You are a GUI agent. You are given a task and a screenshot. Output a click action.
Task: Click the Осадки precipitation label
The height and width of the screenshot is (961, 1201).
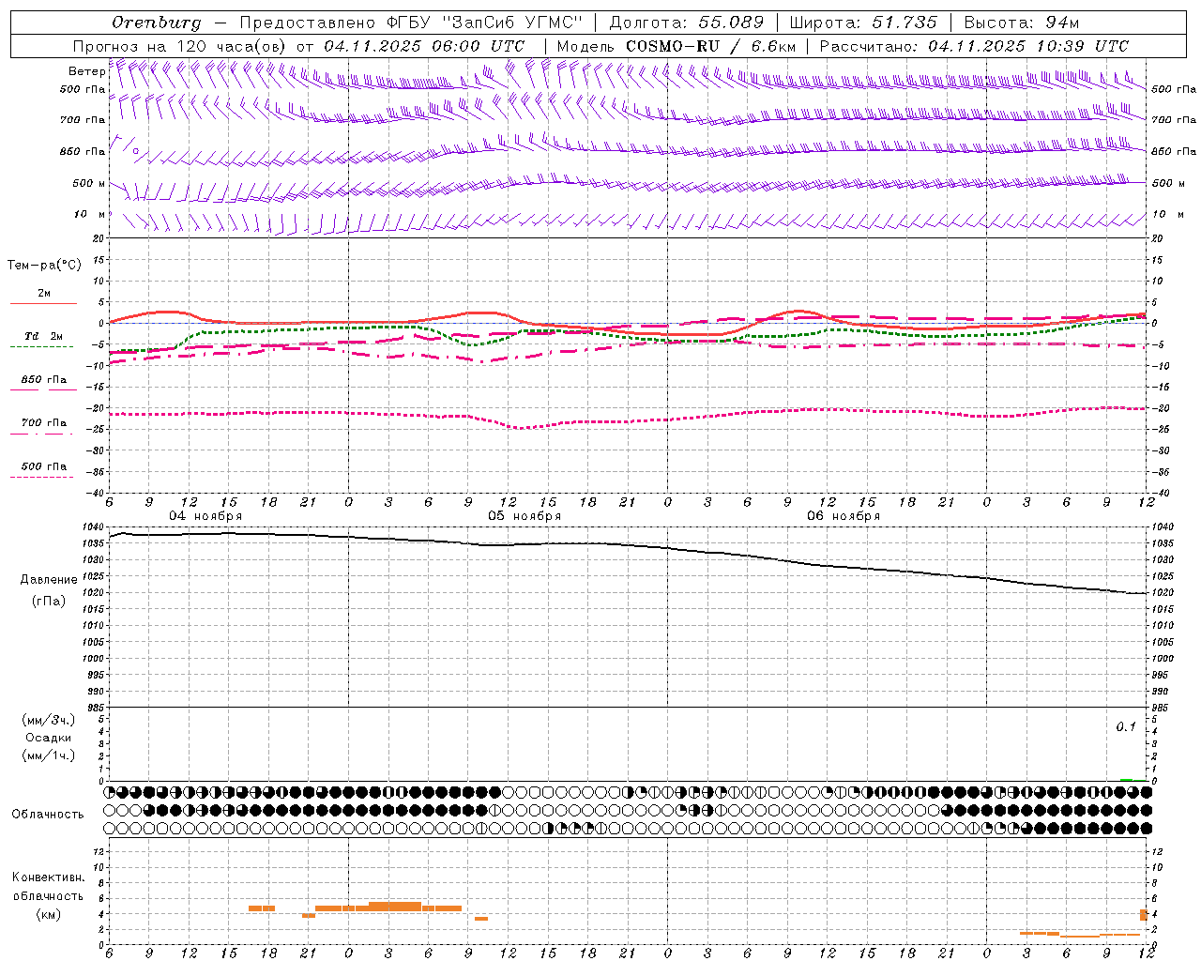pyautogui.click(x=48, y=739)
